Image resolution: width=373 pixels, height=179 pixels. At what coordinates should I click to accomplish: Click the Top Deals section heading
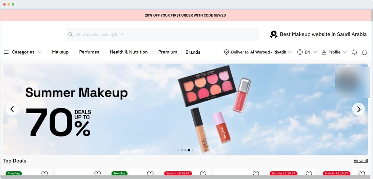tap(15, 161)
